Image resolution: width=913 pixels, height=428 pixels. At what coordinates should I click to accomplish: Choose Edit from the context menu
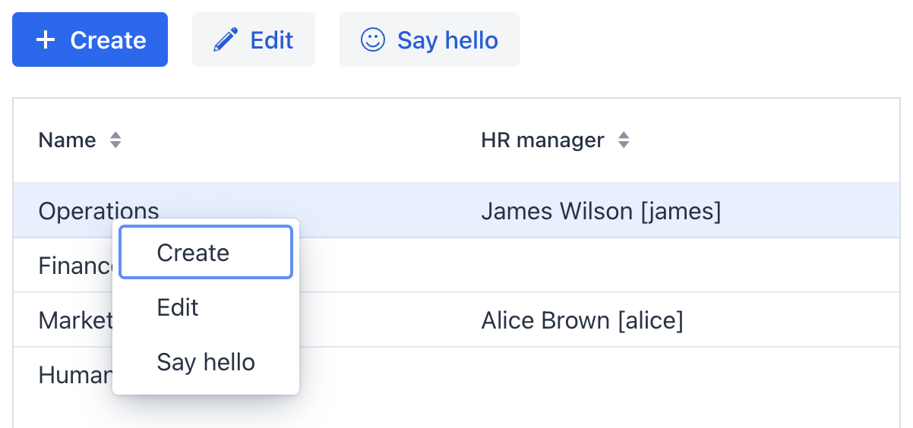[x=178, y=307]
